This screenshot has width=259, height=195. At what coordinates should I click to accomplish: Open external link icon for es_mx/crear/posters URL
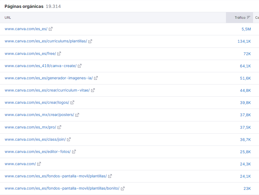(x=77, y=115)
